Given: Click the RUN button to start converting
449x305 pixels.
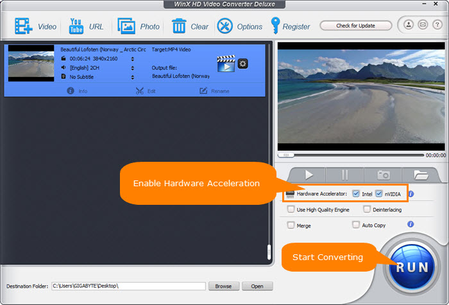Looking at the screenshot, I should (x=412, y=267).
